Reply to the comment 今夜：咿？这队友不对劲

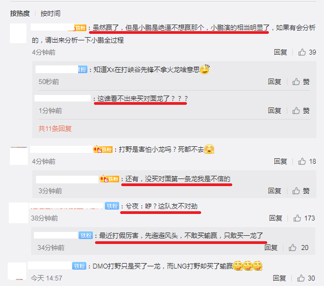point(275,218)
